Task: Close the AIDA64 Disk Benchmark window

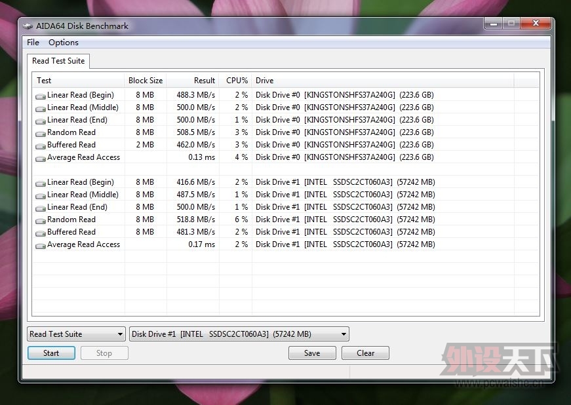Action: (536, 24)
